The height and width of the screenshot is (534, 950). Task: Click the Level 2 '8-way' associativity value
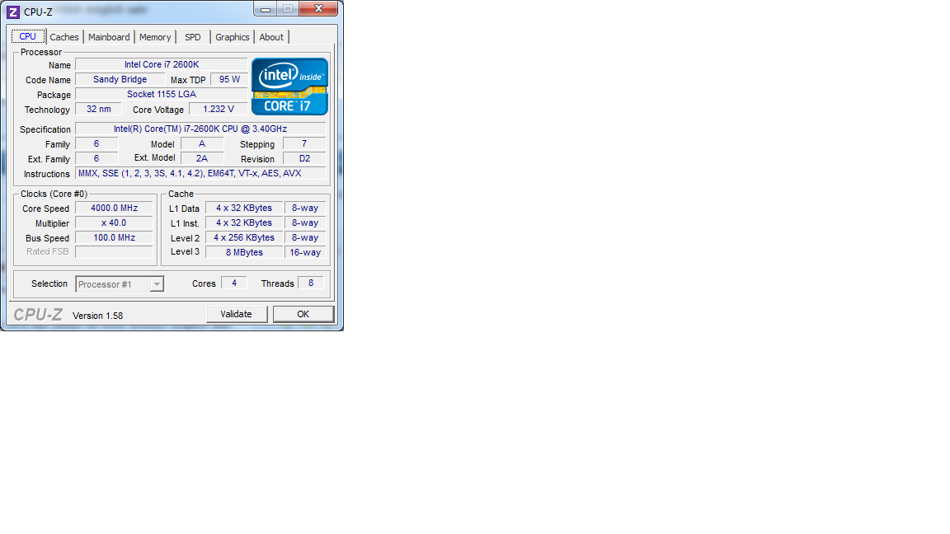305,237
